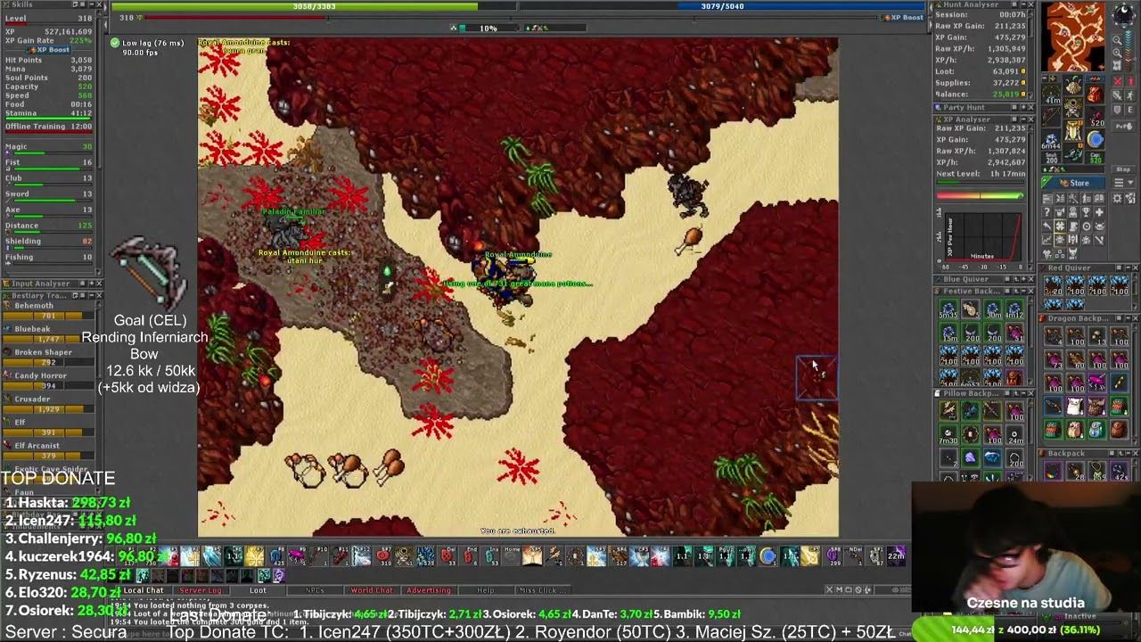
Task: Open the NPCs chat tab
Action: (x=314, y=589)
